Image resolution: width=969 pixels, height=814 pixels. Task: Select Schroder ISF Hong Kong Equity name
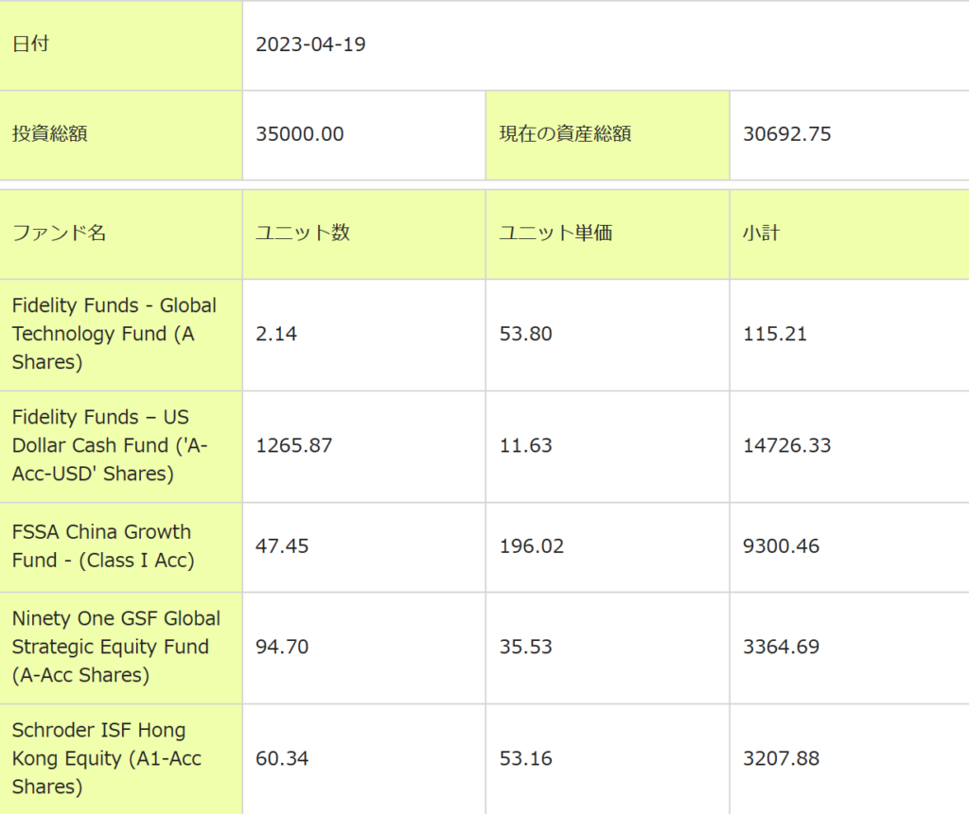coord(106,758)
